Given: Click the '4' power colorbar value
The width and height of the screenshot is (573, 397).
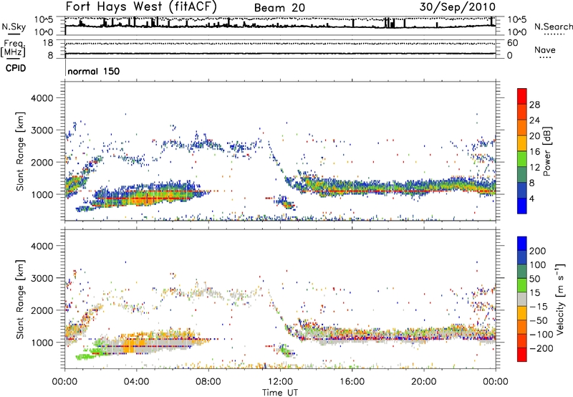Looking at the screenshot, I should coord(532,199).
